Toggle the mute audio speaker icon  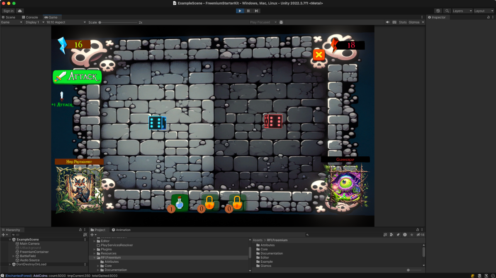tap(387, 22)
